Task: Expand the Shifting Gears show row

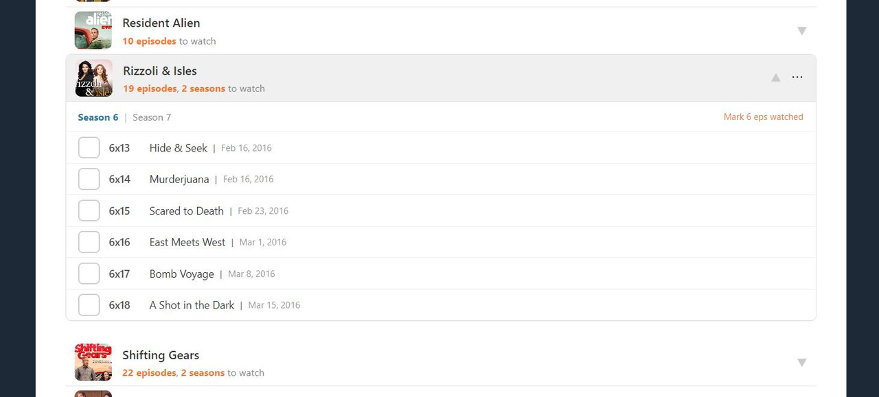Action: click(801, 363)
